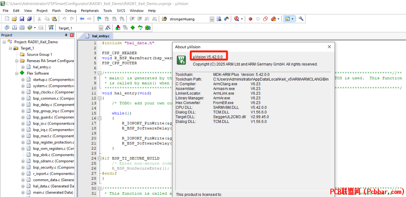Screen dimensions: 406x197
Task: Close the Project panel with red X
Action: click(72, 35)
